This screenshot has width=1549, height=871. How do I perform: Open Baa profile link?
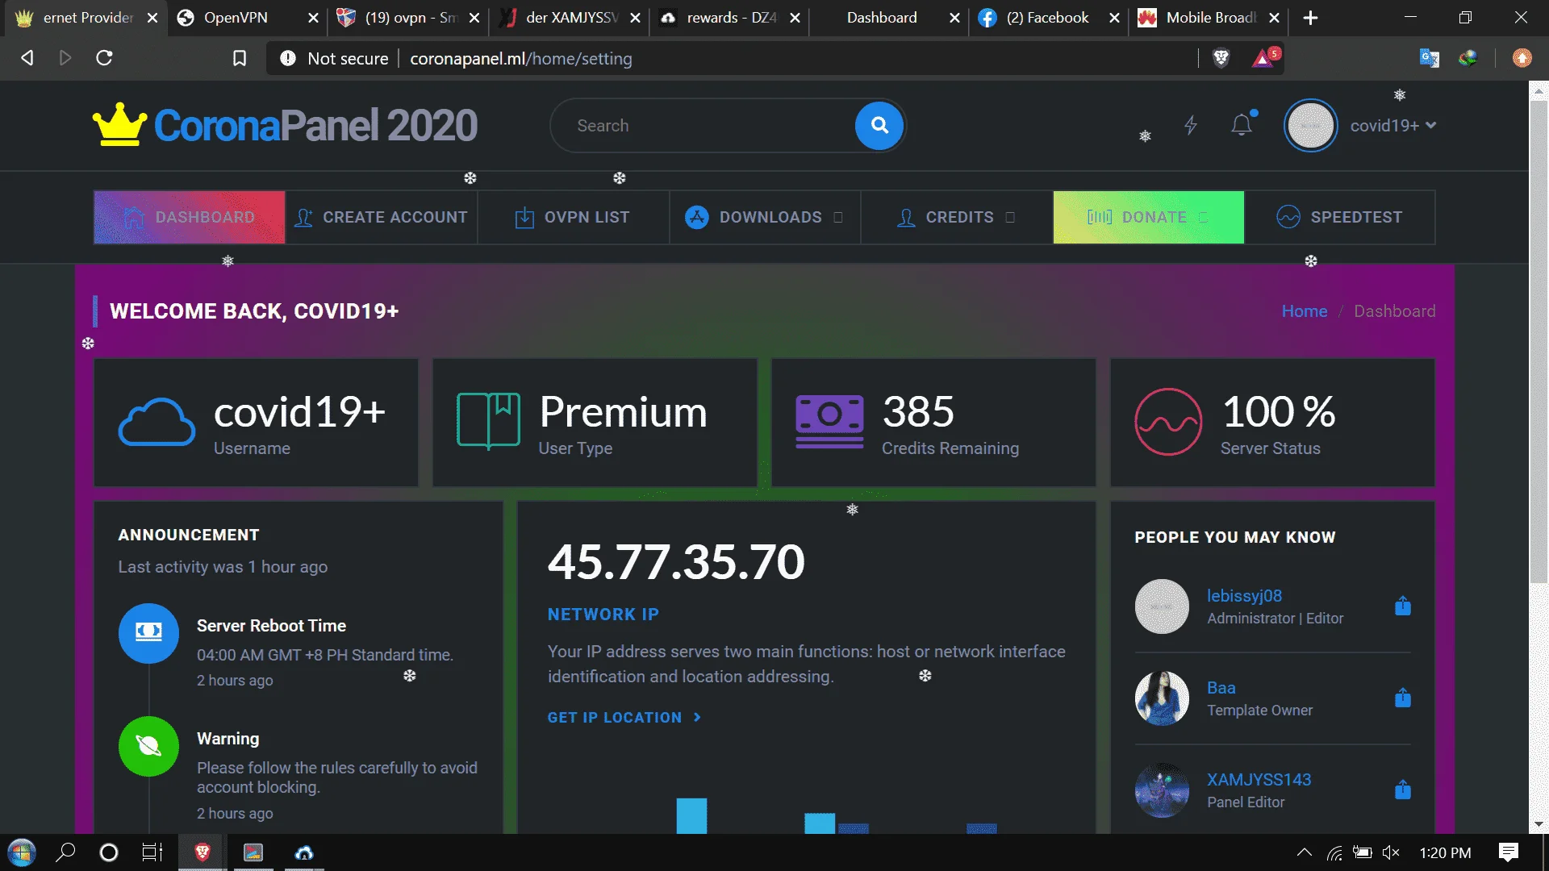[1221, 688]
